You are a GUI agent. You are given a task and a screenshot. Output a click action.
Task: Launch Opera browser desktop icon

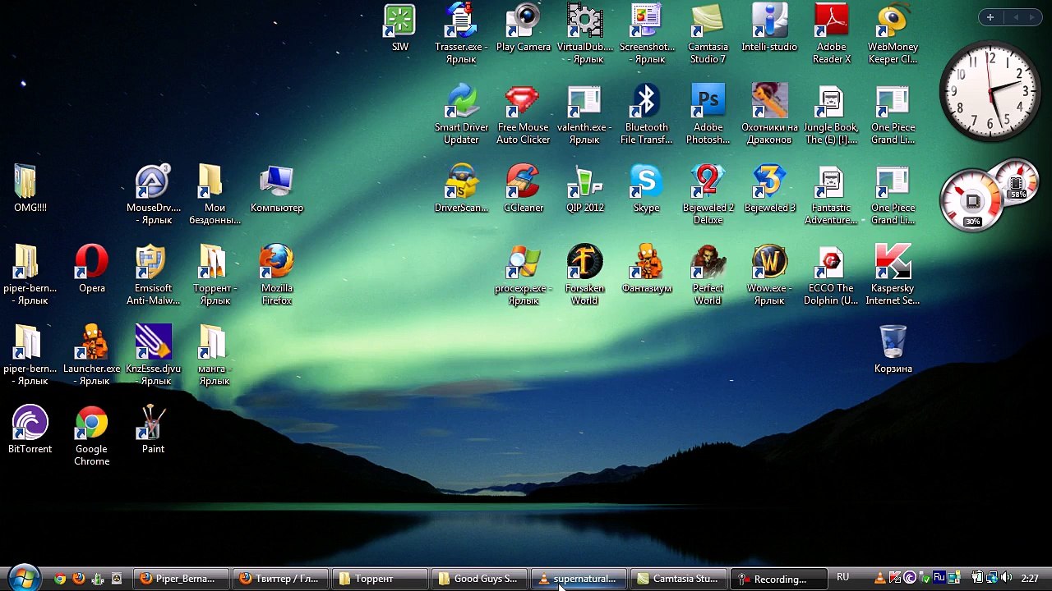[x=92, y=269]
